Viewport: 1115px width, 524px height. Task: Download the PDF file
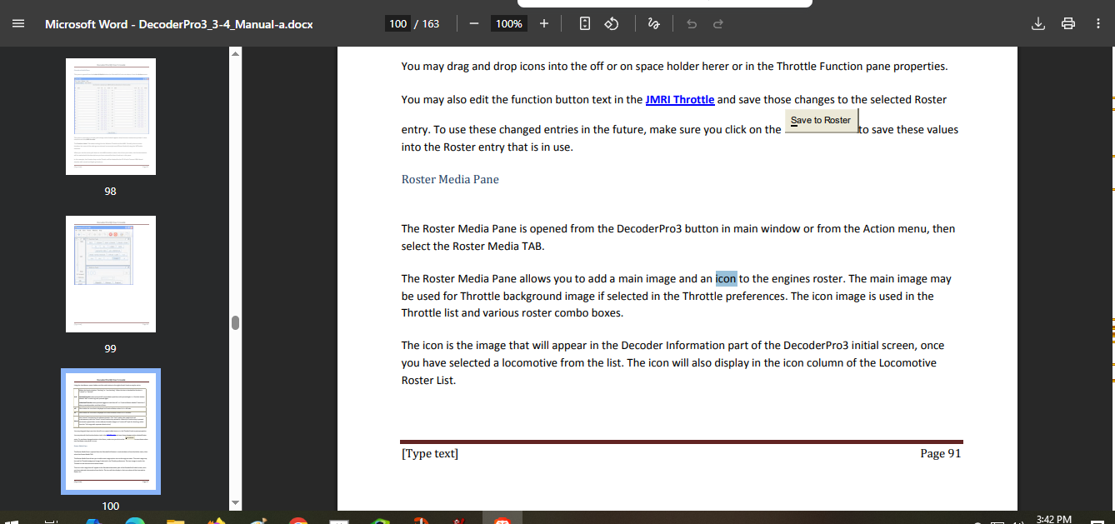[x=1038, y=24]
